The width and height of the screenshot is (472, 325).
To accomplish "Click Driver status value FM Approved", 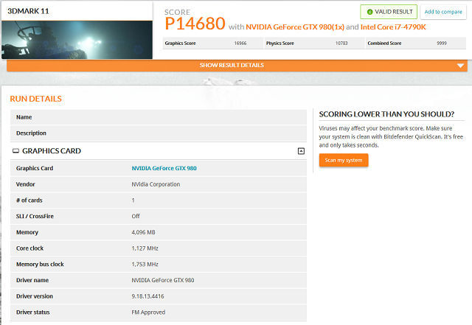I will point(148,312).
